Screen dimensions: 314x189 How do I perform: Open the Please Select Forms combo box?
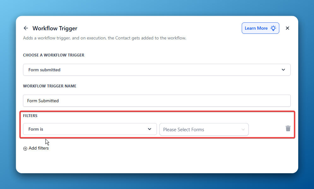[x=204, y=130]
